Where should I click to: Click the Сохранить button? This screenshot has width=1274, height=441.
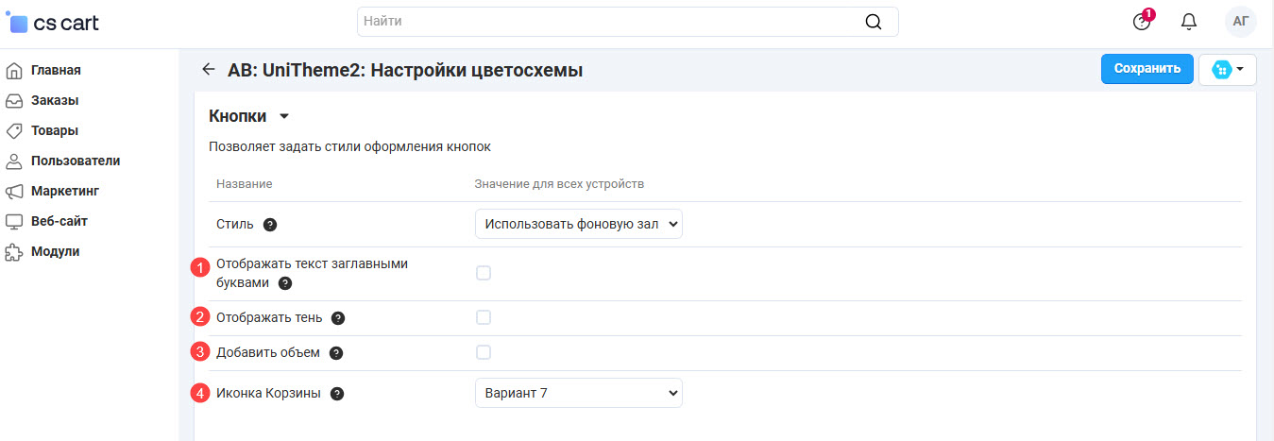click(x=1147, y=69)
